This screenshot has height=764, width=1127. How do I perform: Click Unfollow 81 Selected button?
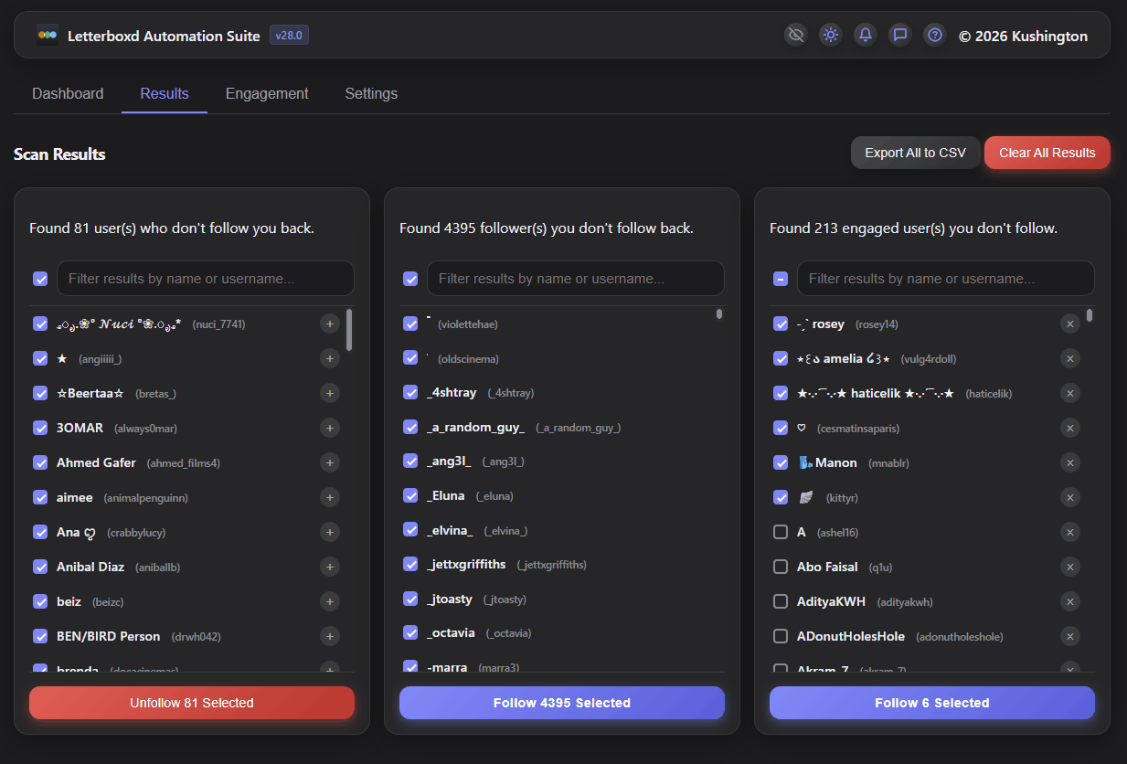coord(192,703)
